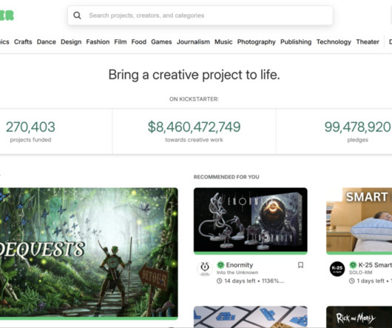392x328 pixels.
Task: Open the Crafts category
Action: pos(23,41)
